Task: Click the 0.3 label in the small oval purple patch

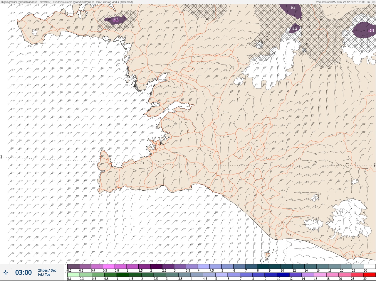Action: click(294, 29)
